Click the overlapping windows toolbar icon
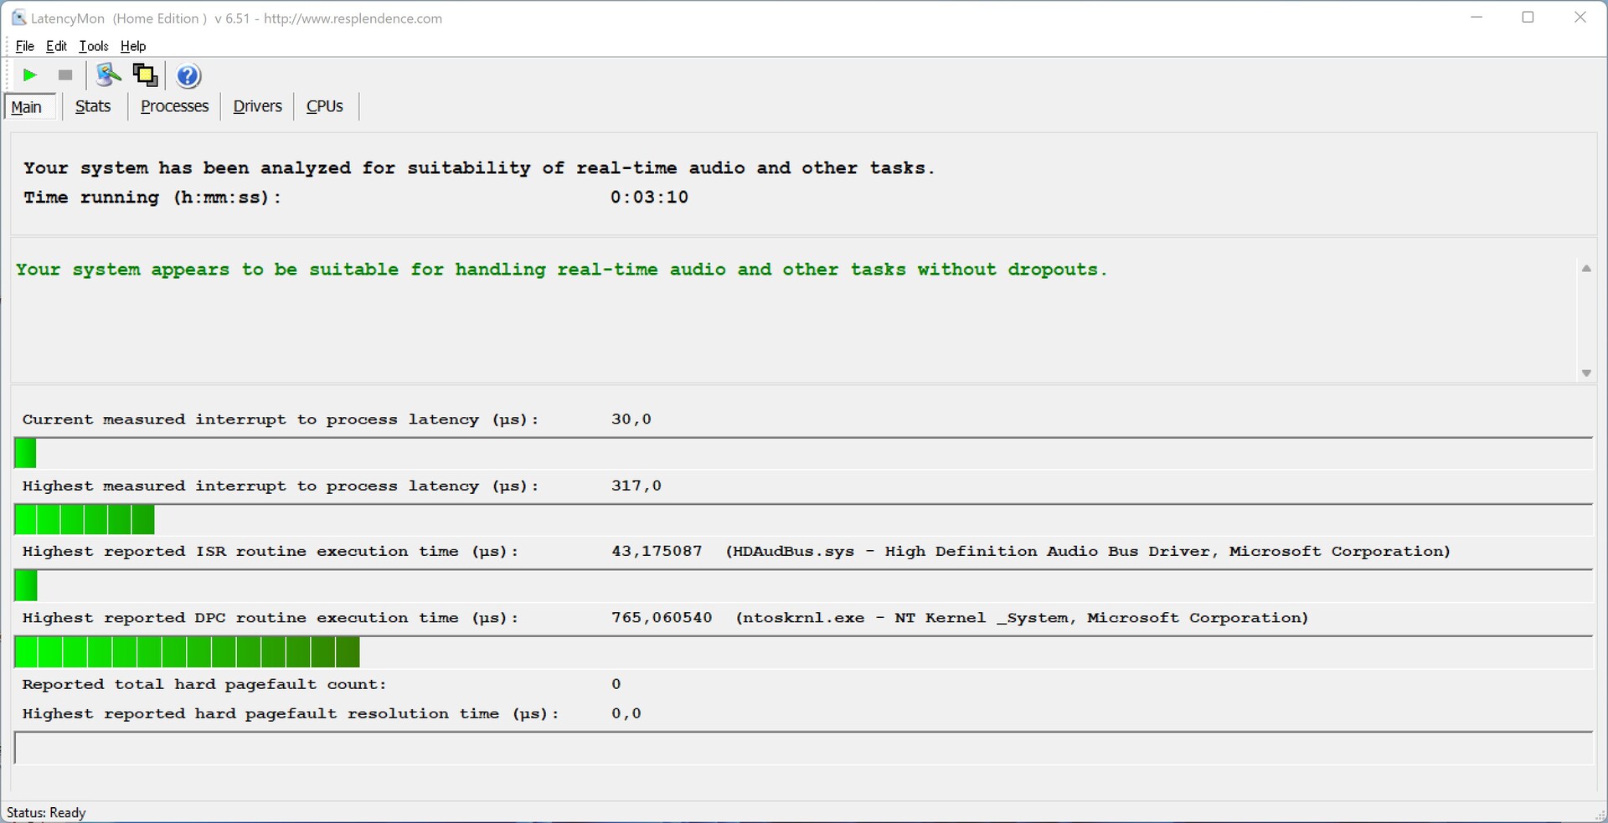Screen dimensions: 1608x823 pos(145,75)
